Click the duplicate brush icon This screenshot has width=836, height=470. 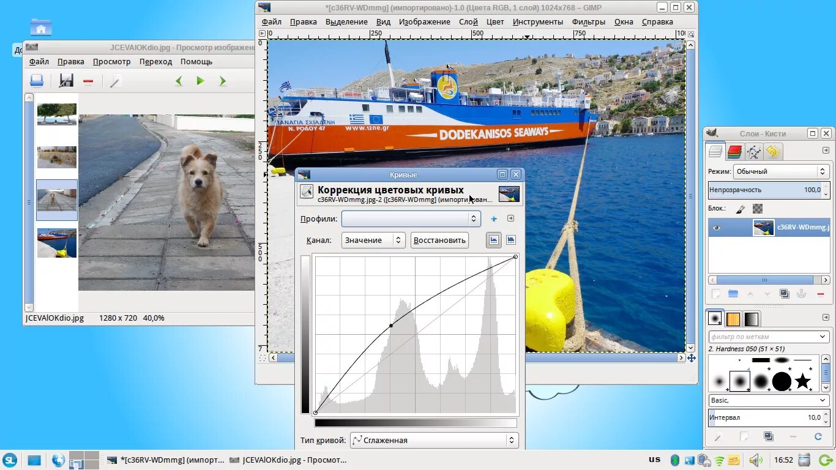[x=769, y=436]
